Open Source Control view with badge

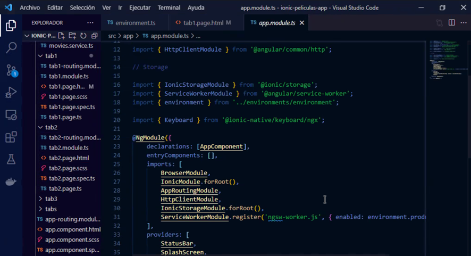[11, 70]
